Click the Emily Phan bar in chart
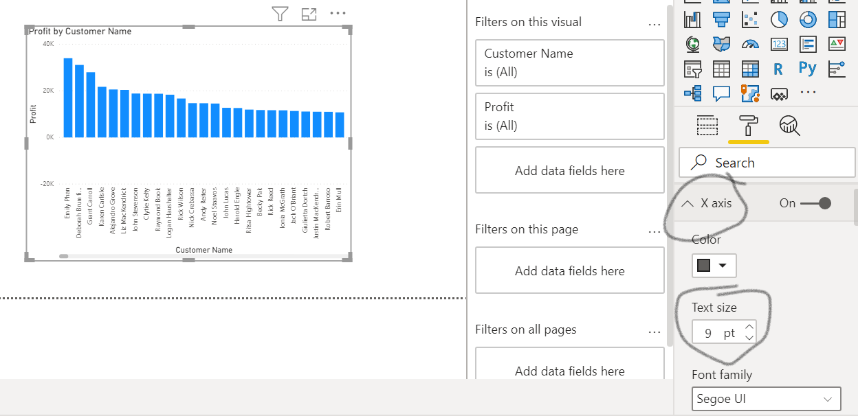The height and width of the screenshot is (416, 858). (x=67, y=97)
